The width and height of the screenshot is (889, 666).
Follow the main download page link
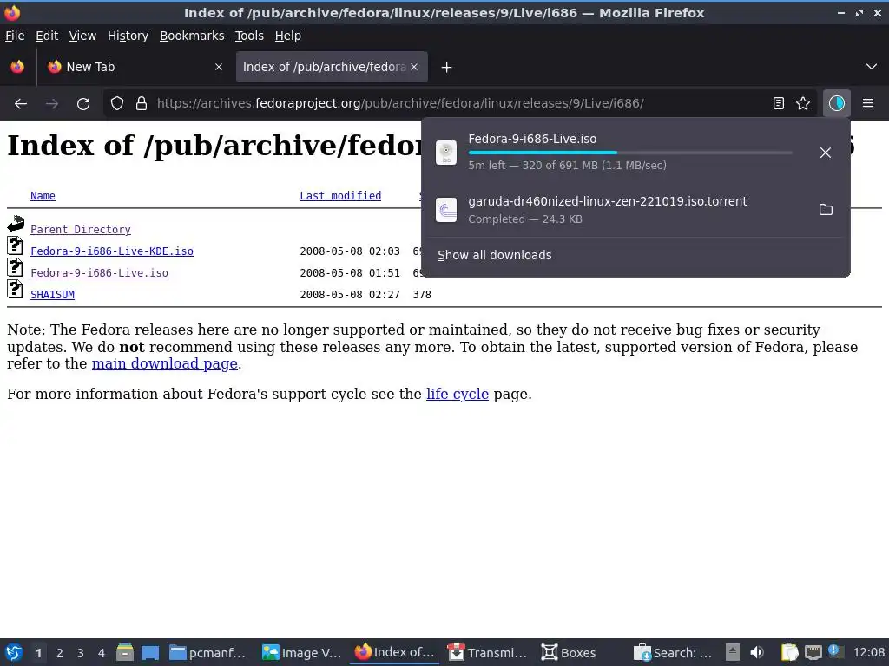point(164,363)
